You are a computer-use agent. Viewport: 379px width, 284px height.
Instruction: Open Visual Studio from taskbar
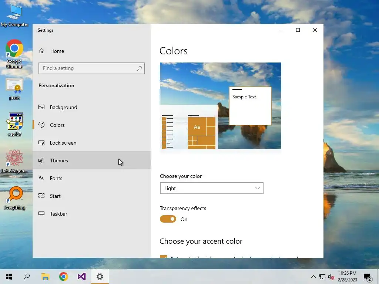(x=82, y=277)
